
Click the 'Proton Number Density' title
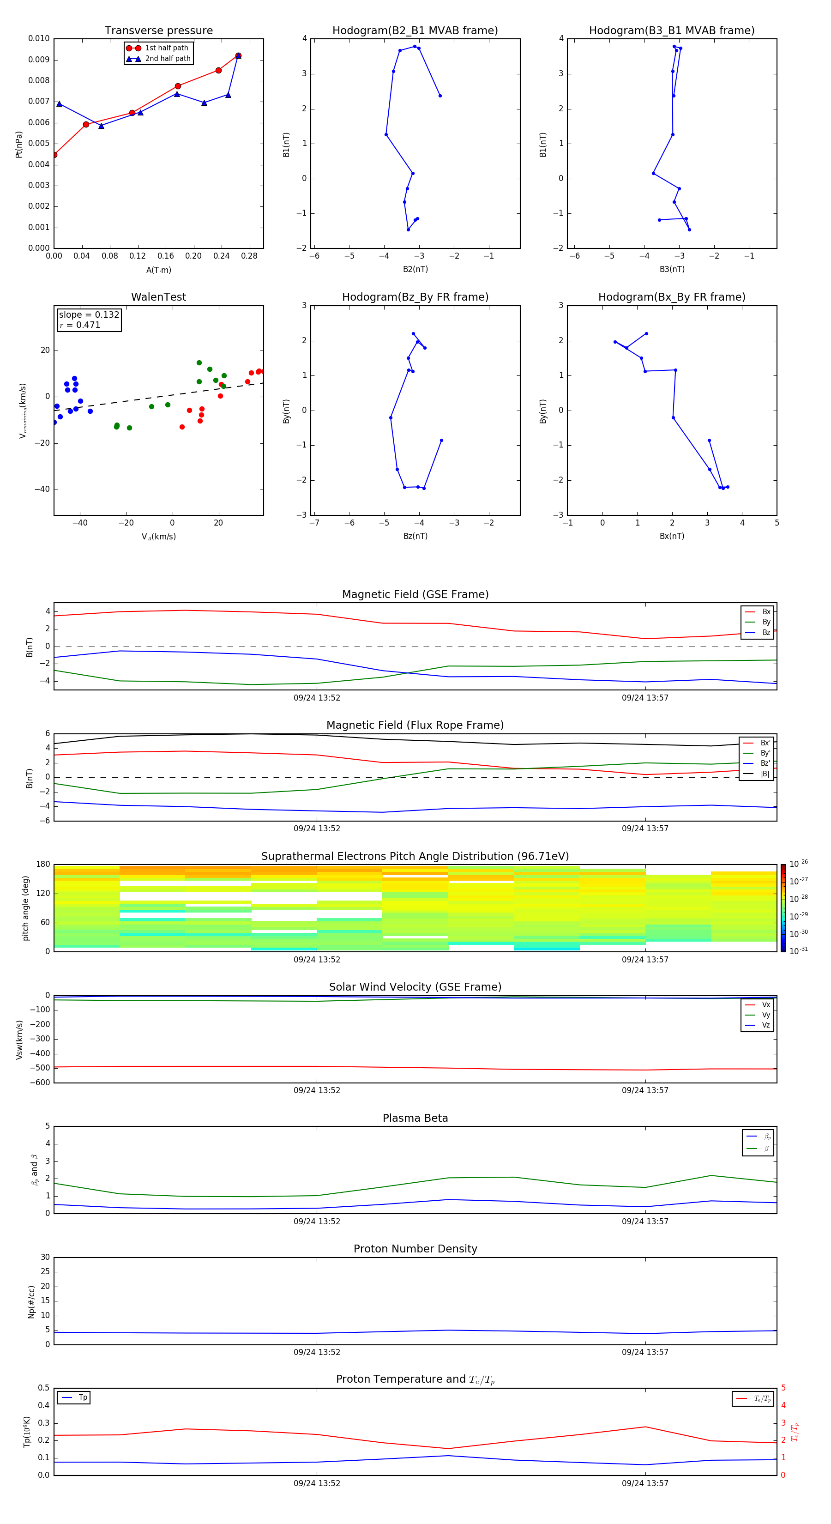pyautogui.click(x=415, y=1249)
